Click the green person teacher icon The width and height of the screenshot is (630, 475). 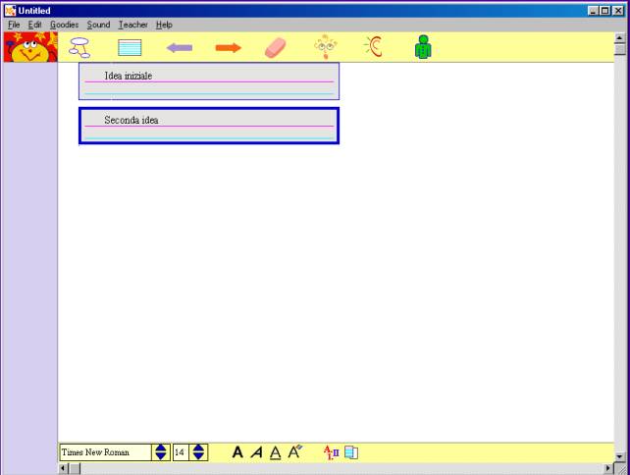[423, 47]
